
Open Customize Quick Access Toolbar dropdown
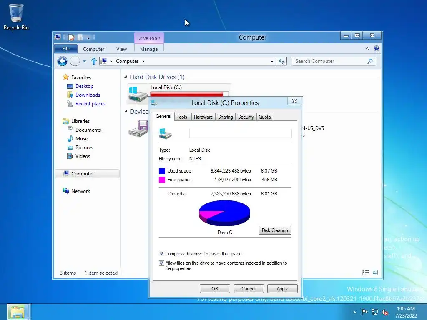click(x=88, y=37)
